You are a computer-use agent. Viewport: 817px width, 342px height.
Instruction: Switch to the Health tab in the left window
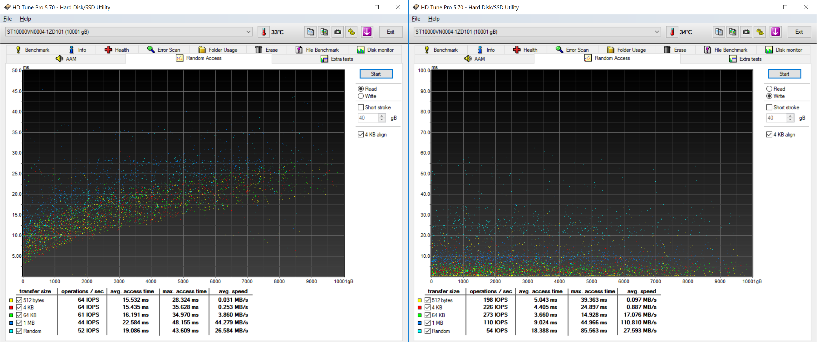117,50
